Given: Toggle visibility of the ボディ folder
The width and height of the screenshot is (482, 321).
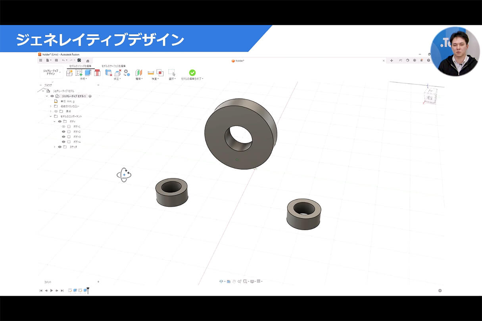Looking at the screenshot, I should coord(60,121).
